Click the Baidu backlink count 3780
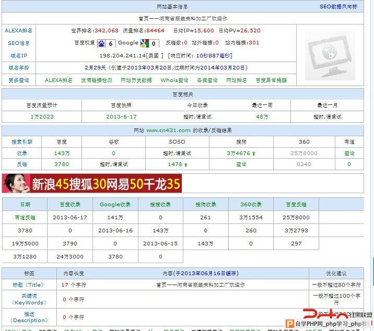This screenshot has height=331, width=374. coord(62,164)
